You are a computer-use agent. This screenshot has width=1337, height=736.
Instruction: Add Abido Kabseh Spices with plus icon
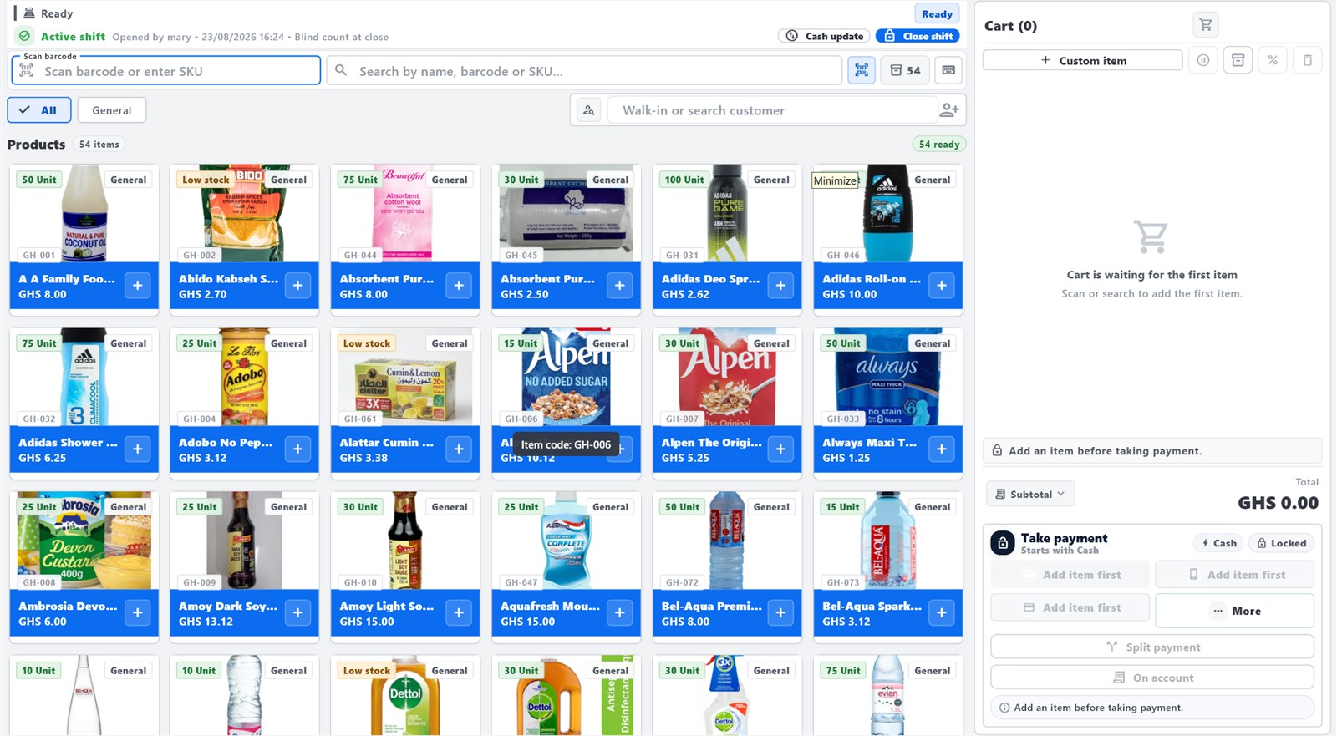coord(298,286)
